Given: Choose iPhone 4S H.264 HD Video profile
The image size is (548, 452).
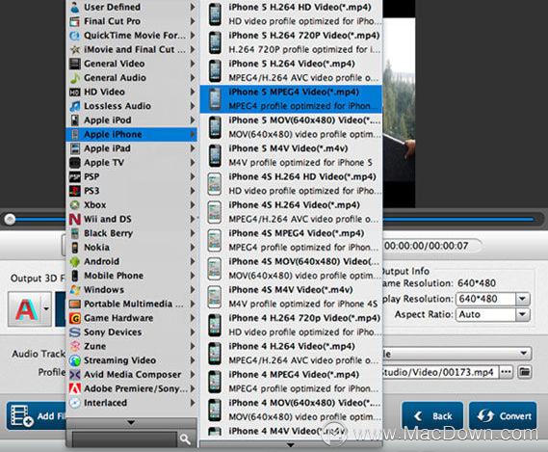Looking at the screenshot, I should 291,184.
